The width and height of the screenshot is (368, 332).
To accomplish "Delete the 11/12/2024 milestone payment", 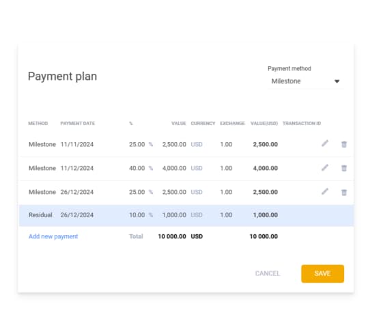I will point(344,168).
